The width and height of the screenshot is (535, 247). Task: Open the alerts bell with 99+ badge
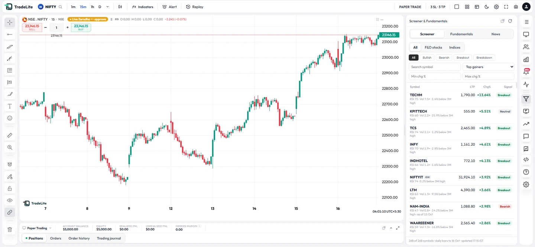tap(526, 71)
